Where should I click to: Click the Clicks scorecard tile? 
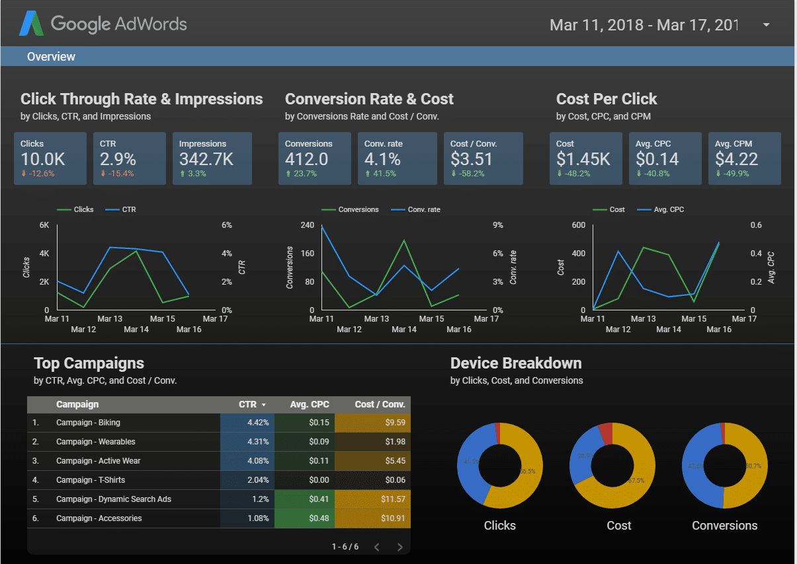[50, 158]
